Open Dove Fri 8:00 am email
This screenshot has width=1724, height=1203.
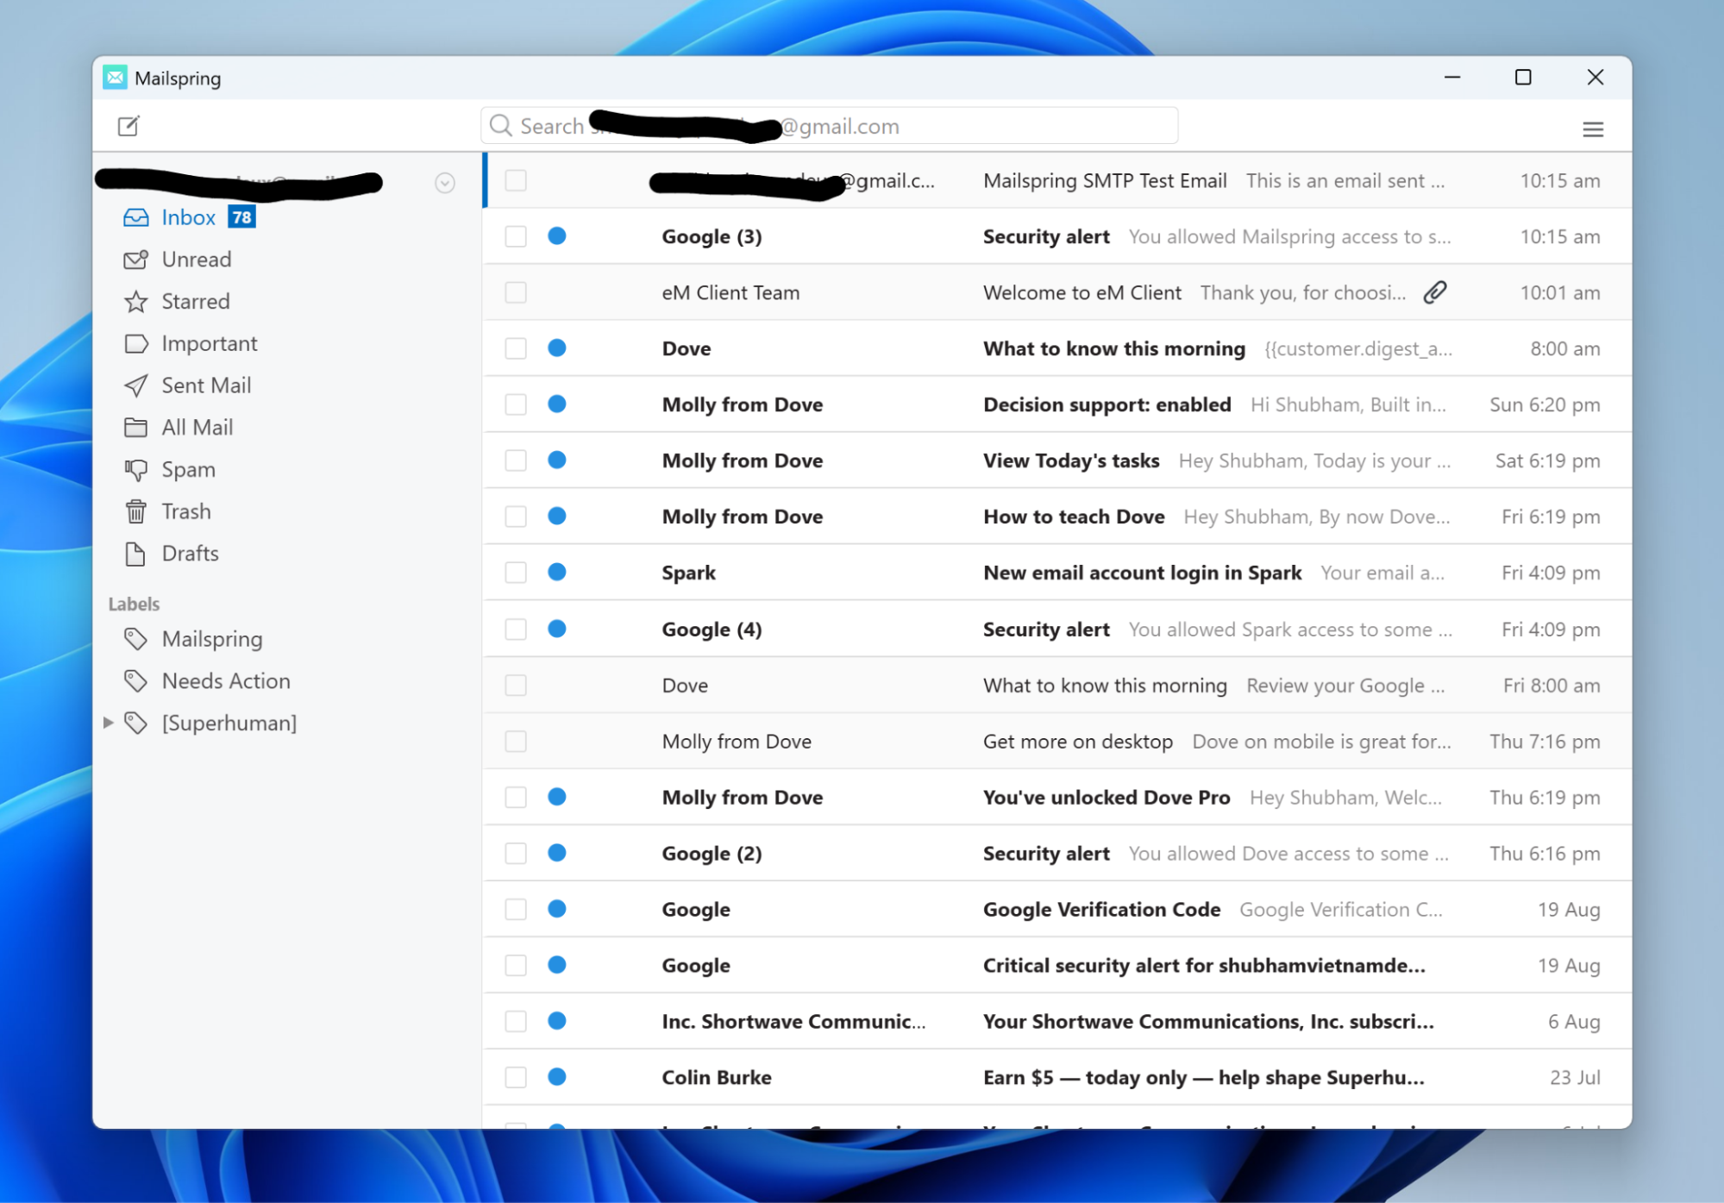[1057, 685]
